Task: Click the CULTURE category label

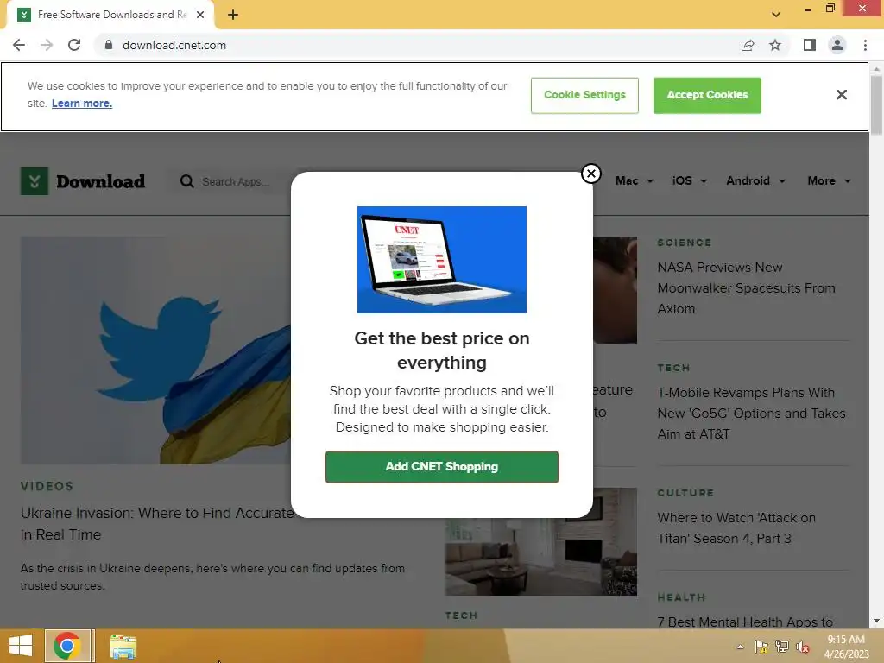Action: point(685,493)
